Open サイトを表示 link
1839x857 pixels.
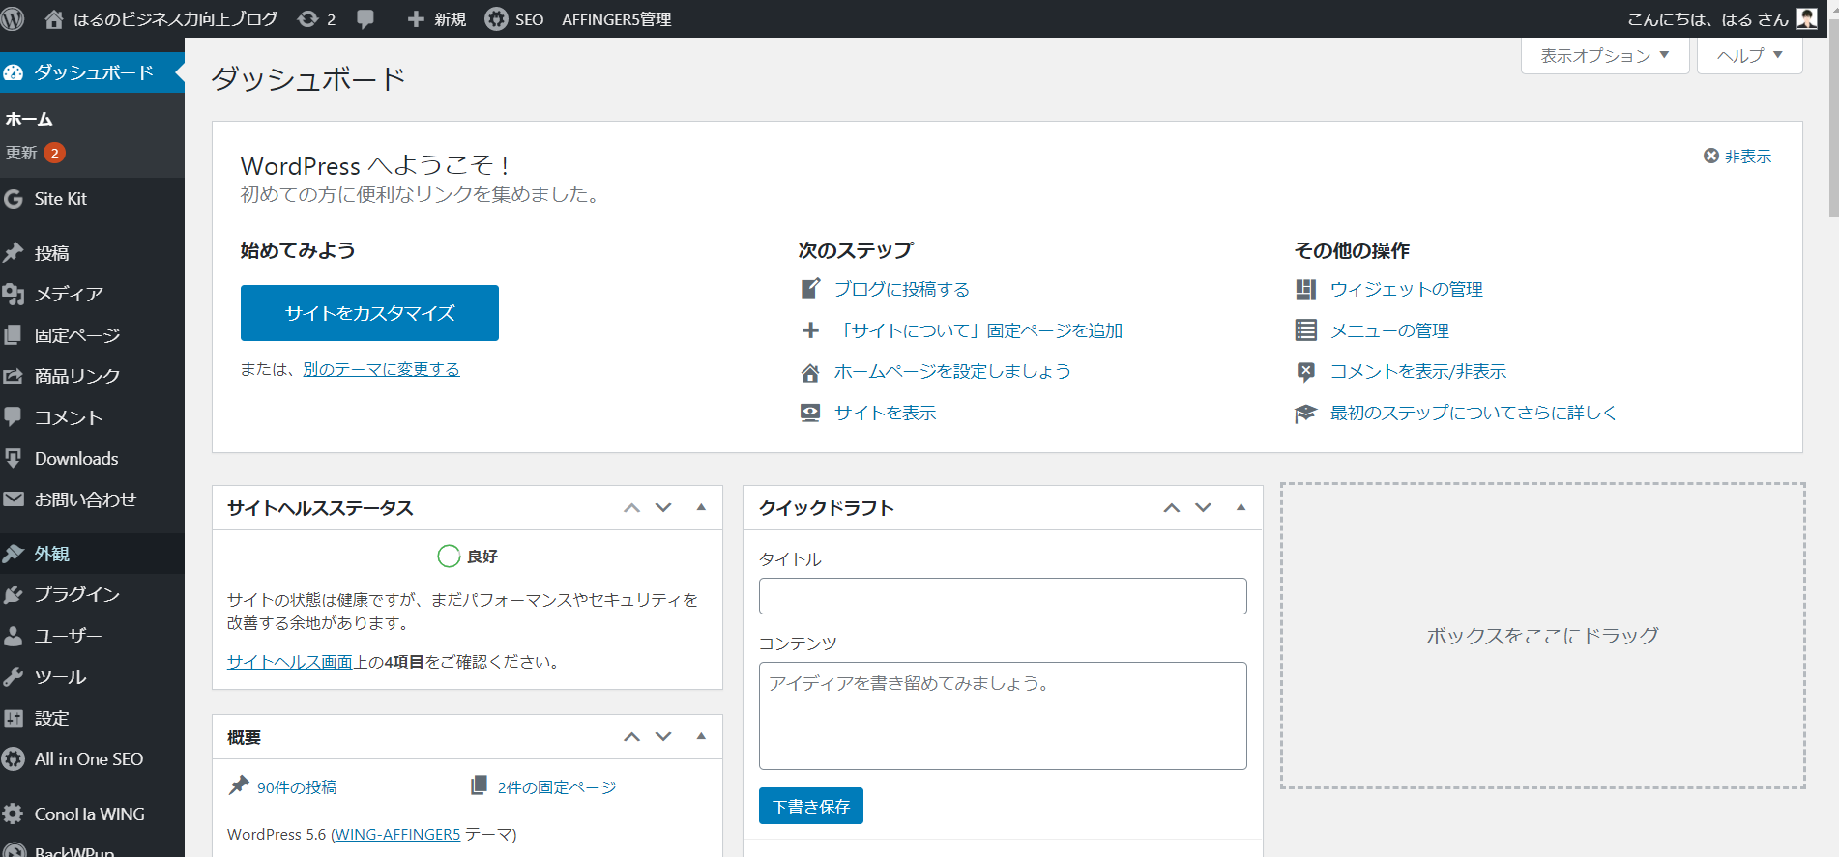pyautogui.click(x=886, y=413)
